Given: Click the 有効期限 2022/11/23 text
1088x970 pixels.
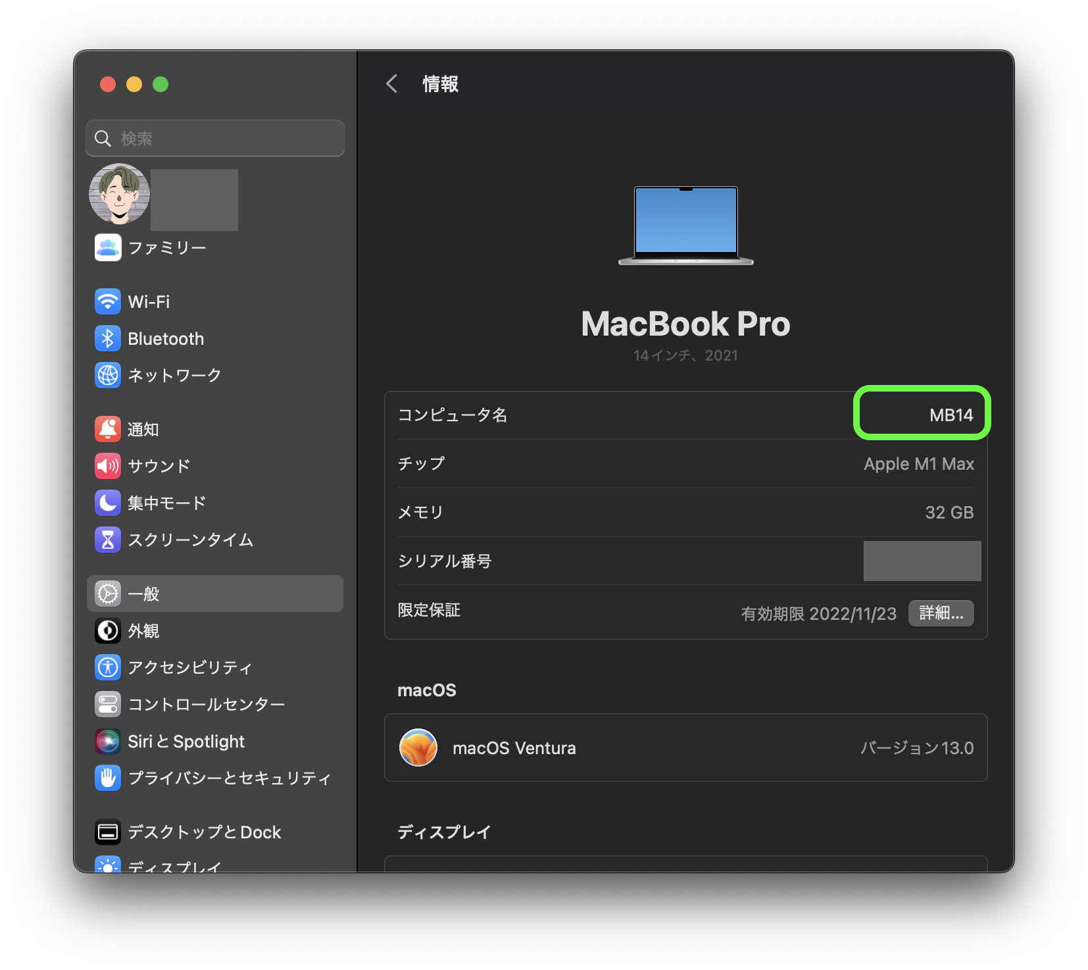Looking at the screenshot, I should [819, 614].
